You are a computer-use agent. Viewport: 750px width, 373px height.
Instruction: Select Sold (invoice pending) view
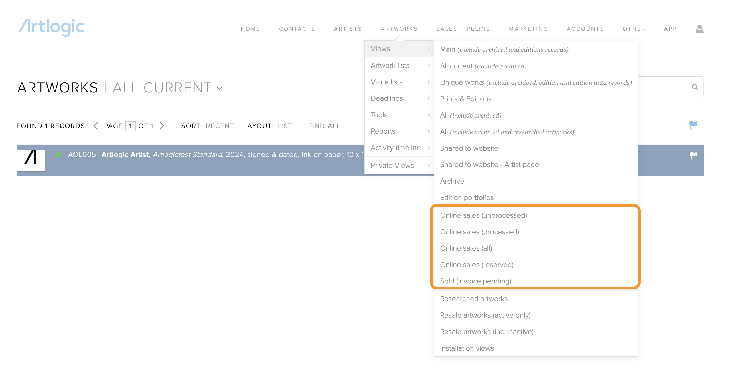[x=475, y=281]
